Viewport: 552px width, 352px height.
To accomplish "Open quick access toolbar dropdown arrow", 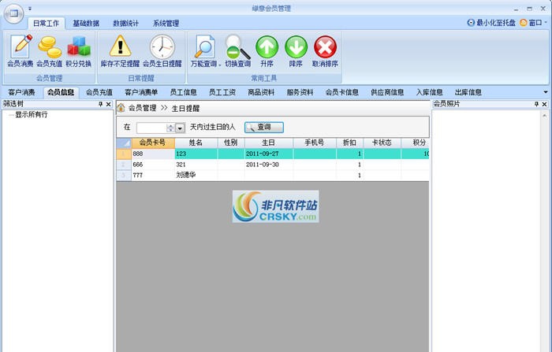I will point(30,8).
